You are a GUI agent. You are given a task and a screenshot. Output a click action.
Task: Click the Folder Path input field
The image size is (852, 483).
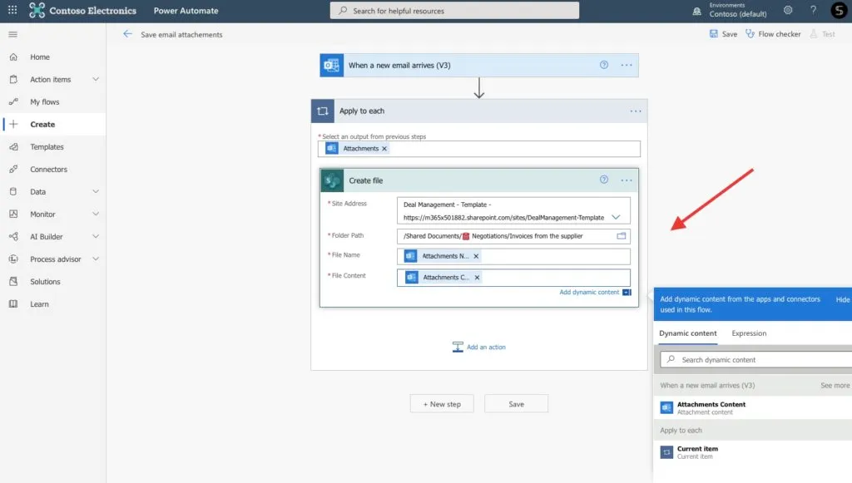(513, 236)
